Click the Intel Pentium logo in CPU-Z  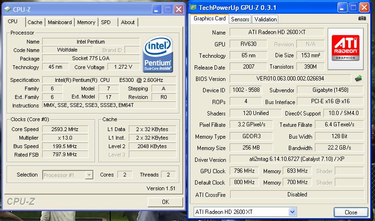click(158, 54)
